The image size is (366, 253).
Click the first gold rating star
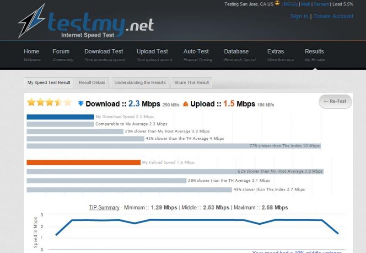tap(31, 102)
